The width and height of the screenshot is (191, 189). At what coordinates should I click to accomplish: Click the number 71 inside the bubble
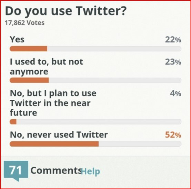16,170
